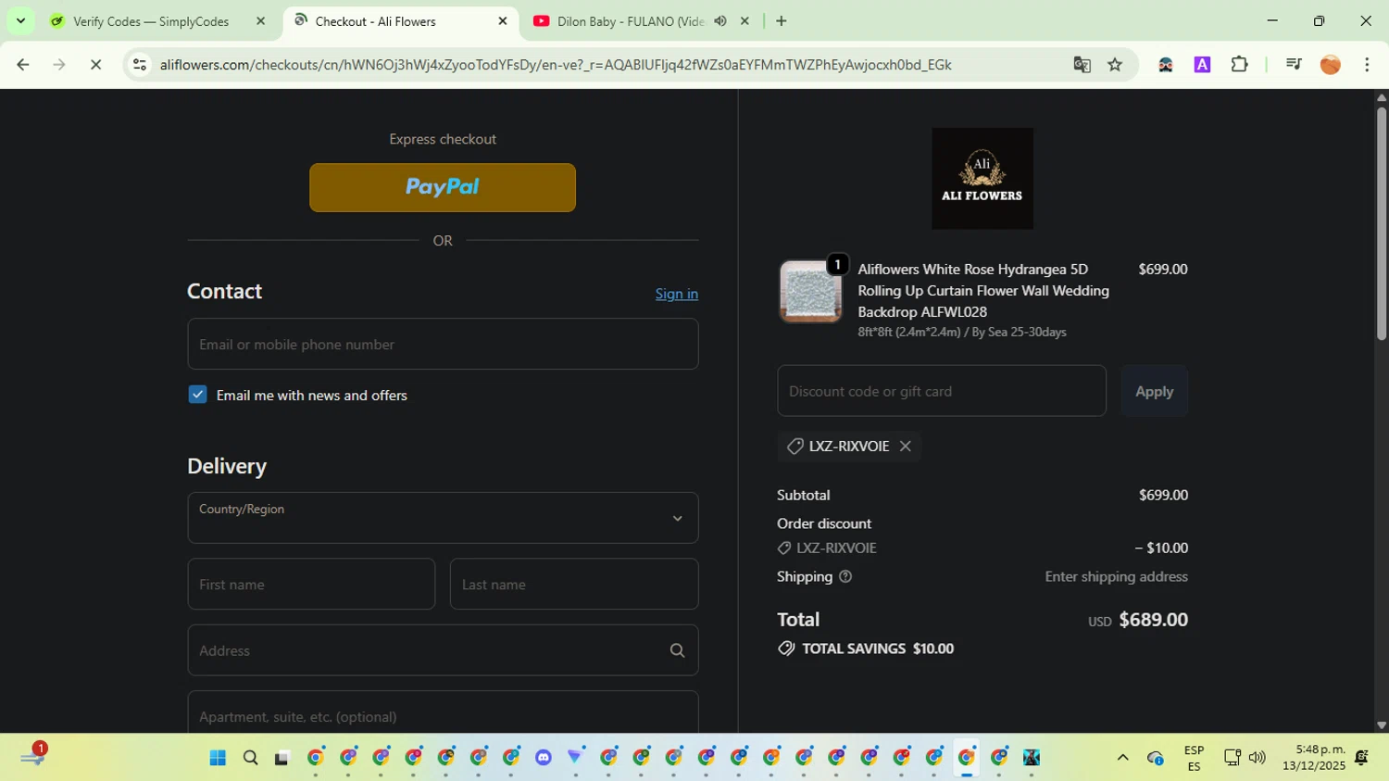Click the First name field
Screen dimensions: 1389x781
pyautogui.click(x=311, y=584)
